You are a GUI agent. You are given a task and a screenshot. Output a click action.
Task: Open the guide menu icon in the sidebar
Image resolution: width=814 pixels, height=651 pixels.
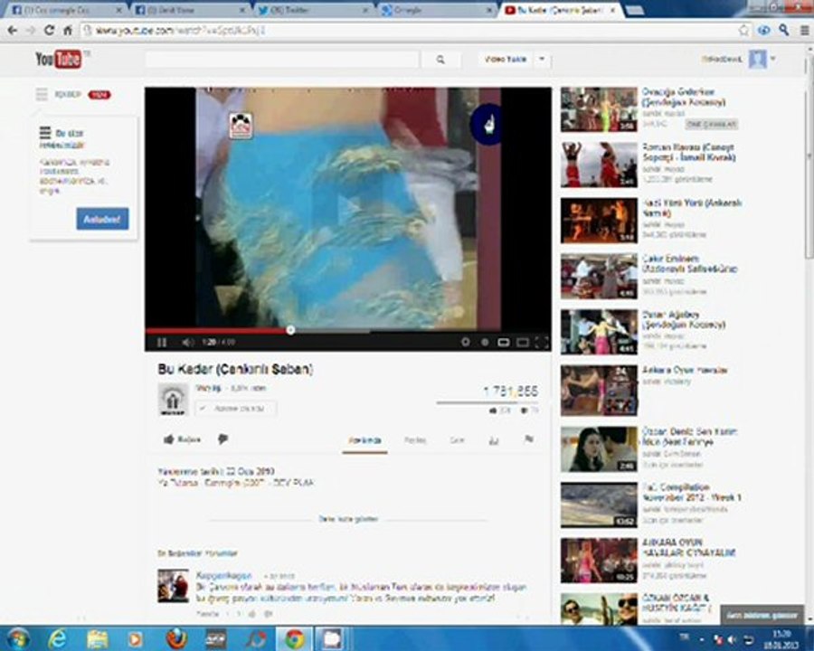42,94
